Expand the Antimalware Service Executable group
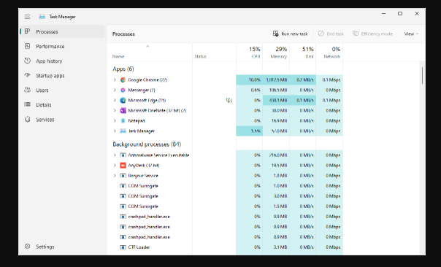Screen dimensions: 441x267 coord(115,155)
